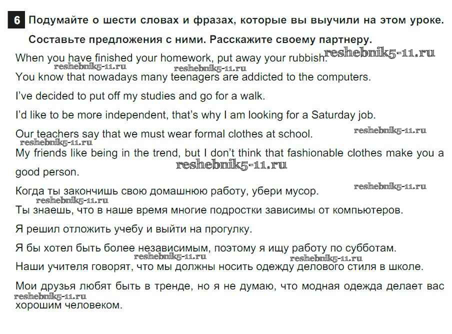Click the black exercise number 6 badge
This screenshot has width=452, height=334.
click(x=16, y=20)
